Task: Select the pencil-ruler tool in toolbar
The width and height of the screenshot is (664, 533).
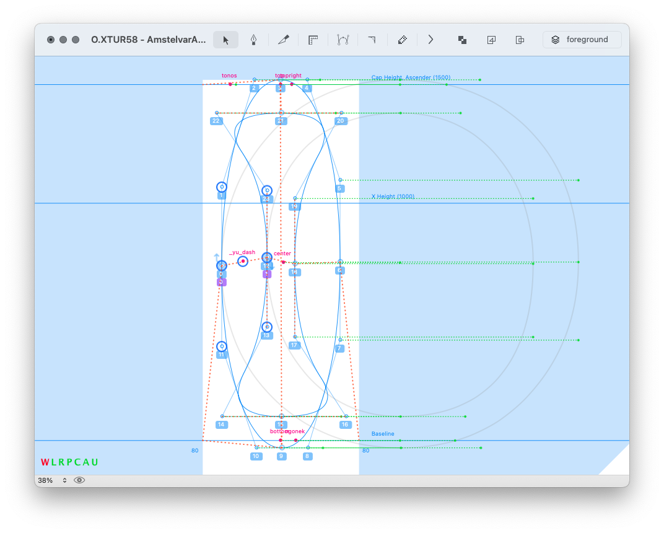Action: pyautogui.click(x=402, y=40)
